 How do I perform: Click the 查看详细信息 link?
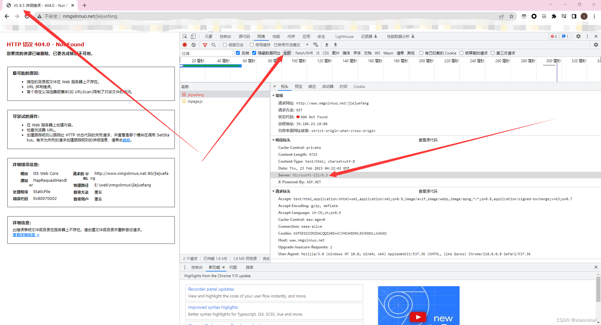[26, 235]
